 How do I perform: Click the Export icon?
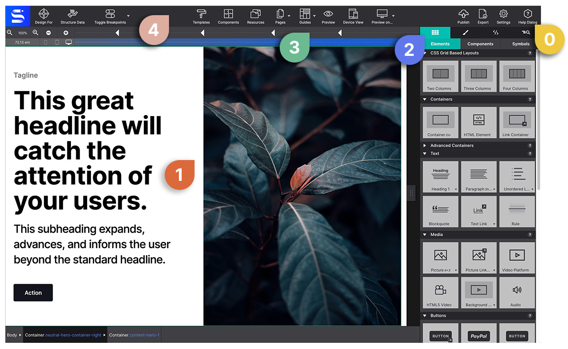483,14
